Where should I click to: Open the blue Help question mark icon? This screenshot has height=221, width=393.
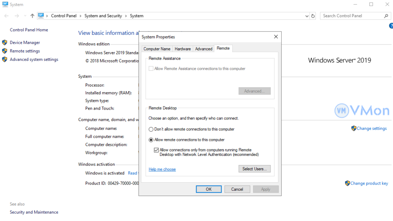[391, 26]
